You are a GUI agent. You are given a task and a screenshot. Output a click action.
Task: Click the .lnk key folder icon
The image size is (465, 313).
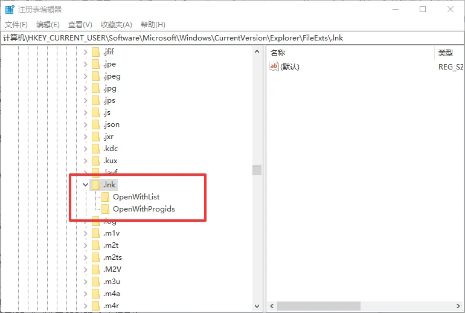pos(95,185)
